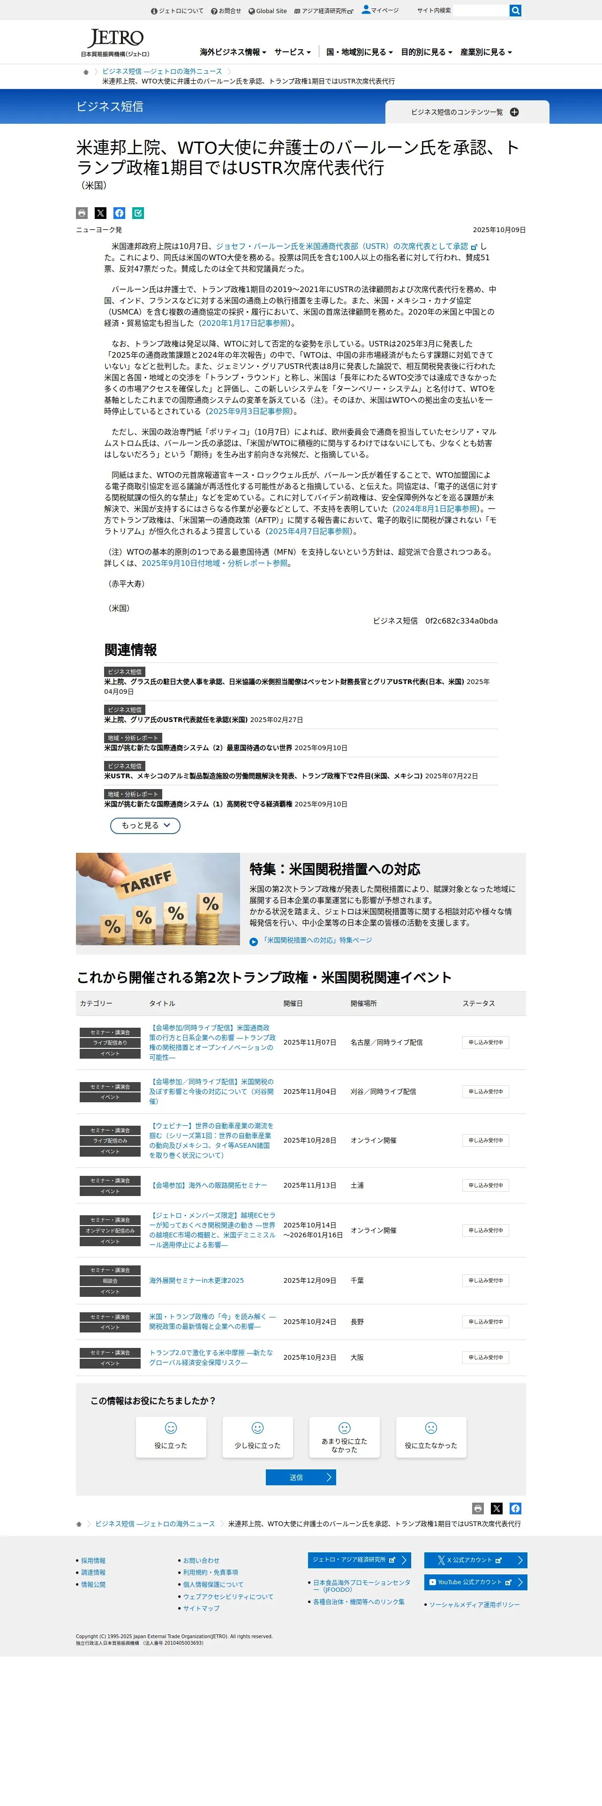The height and width of the screenshot is (1806, 602).
Task: Open the サイトマップ footer link
Action: pyautogui.click(x=201, y=1608)
